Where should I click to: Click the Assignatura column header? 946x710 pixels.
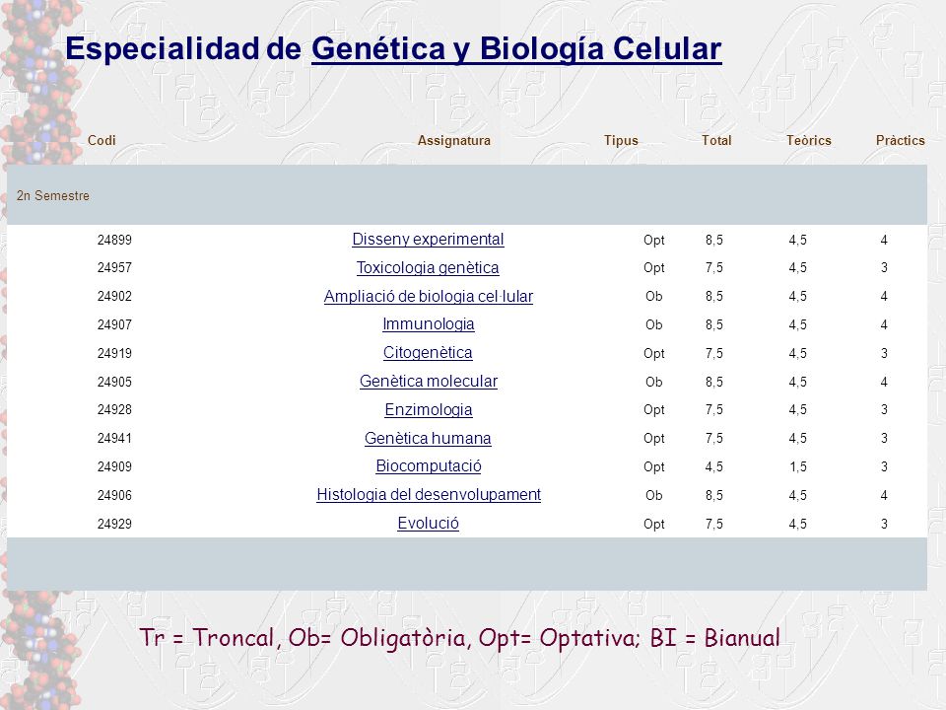click(x=453, y=141)
